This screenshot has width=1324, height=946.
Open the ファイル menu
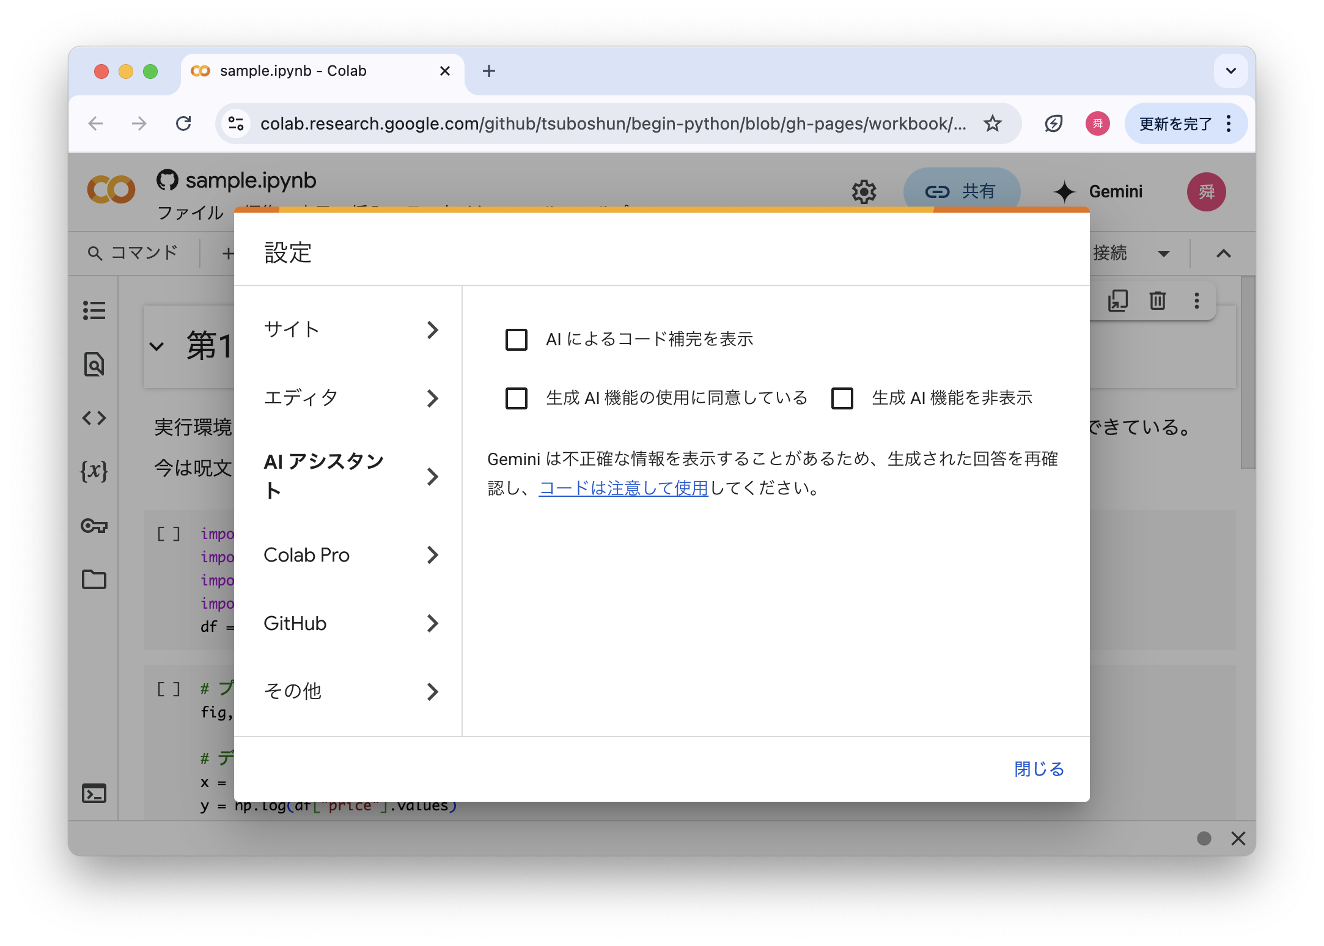[x=190, y=213]
